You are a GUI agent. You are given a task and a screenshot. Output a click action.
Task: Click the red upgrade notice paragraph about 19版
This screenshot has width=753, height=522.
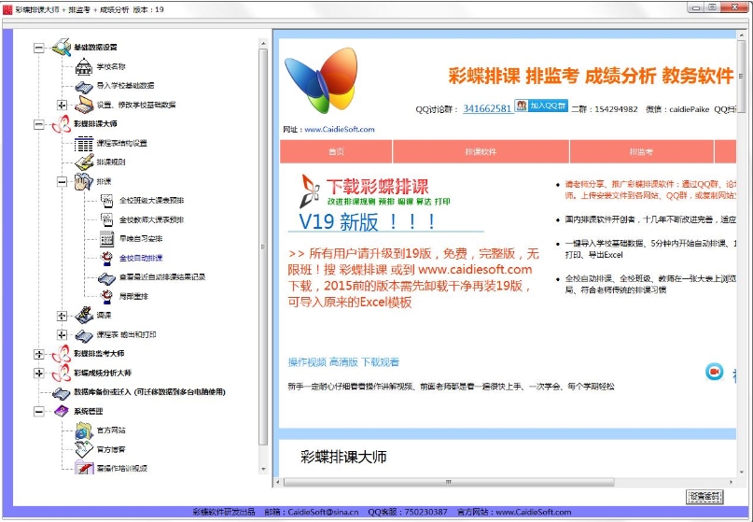413,278
